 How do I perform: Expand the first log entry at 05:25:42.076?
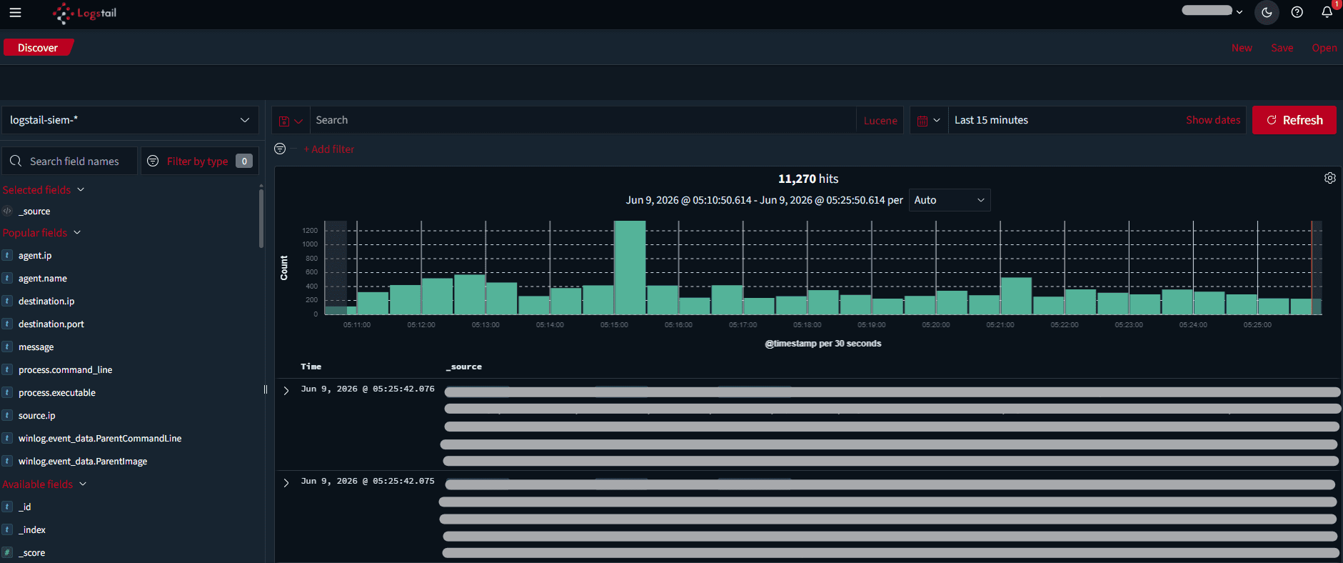pos(286,391)
